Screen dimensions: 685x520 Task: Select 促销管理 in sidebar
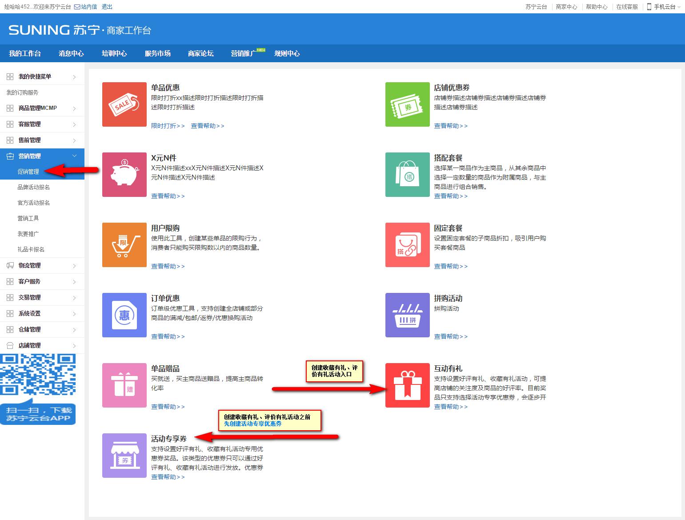coord(28,172)
